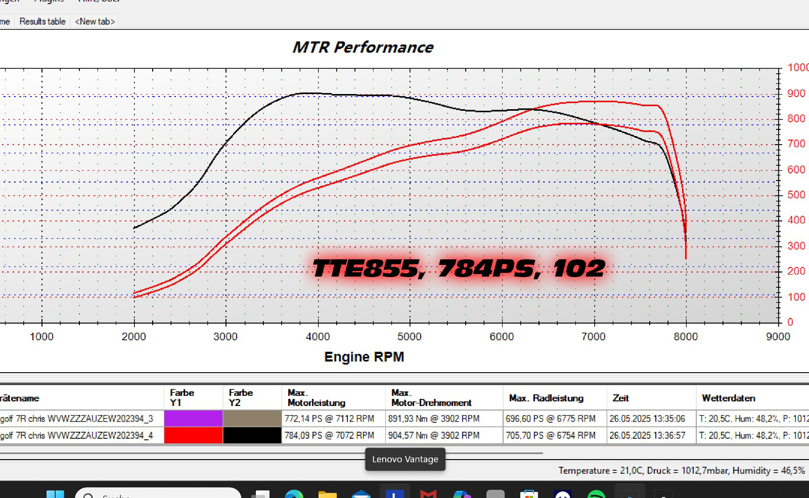Click the Lenovo Vantage taskbar icon
The image size is (809, 498).
click(394, 493)
